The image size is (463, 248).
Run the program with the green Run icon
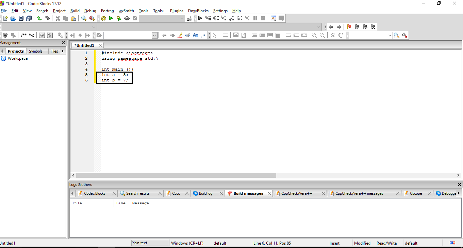(111, 18)
